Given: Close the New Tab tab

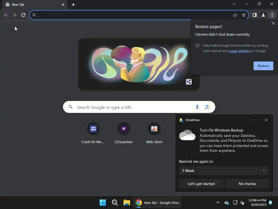Looking at the screenshot, I should [63, 5].
